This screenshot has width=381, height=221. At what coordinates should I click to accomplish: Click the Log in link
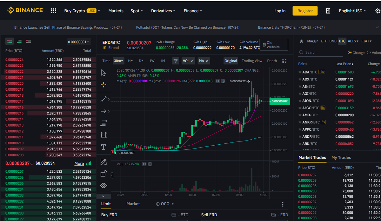pos(280,11)
